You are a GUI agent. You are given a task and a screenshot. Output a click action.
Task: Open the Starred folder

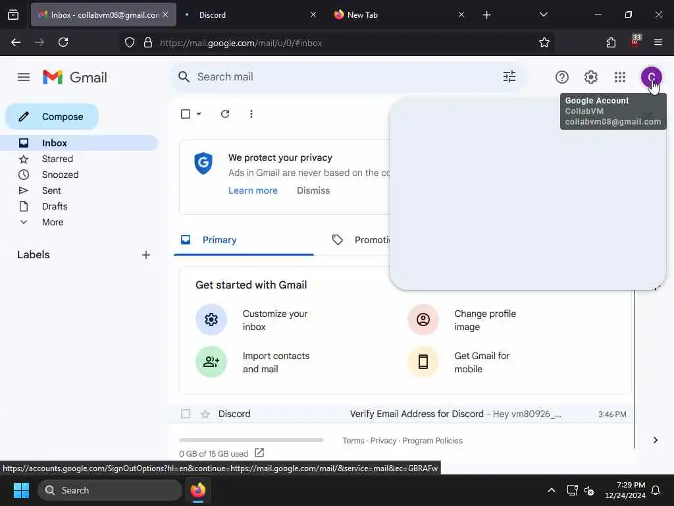[x=79, y=159]
